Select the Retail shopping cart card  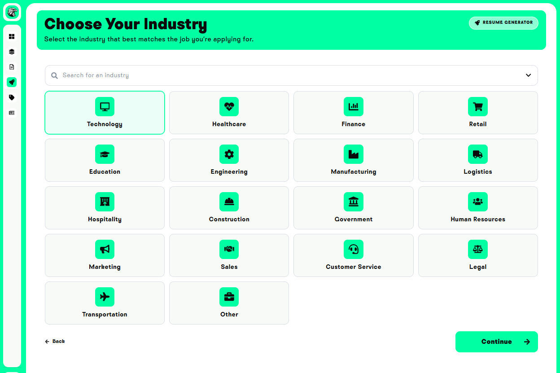pyautogui.click(x=478, y=113)
